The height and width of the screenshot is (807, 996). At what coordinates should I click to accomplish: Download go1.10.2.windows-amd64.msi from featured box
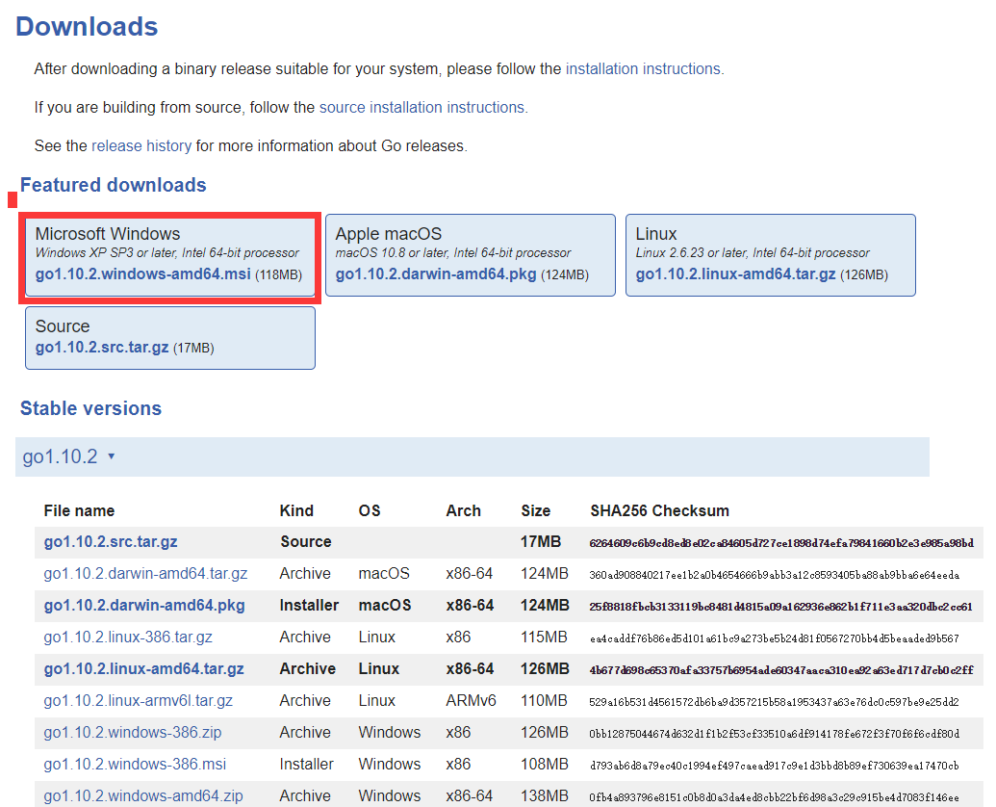(x=143, y=274)
